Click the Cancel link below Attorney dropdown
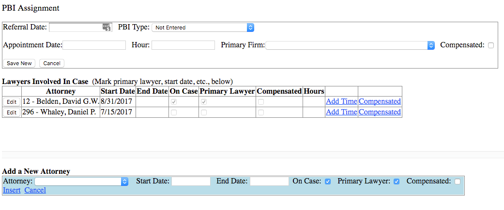This screenshot has width=504, height=210. [35, 190]
